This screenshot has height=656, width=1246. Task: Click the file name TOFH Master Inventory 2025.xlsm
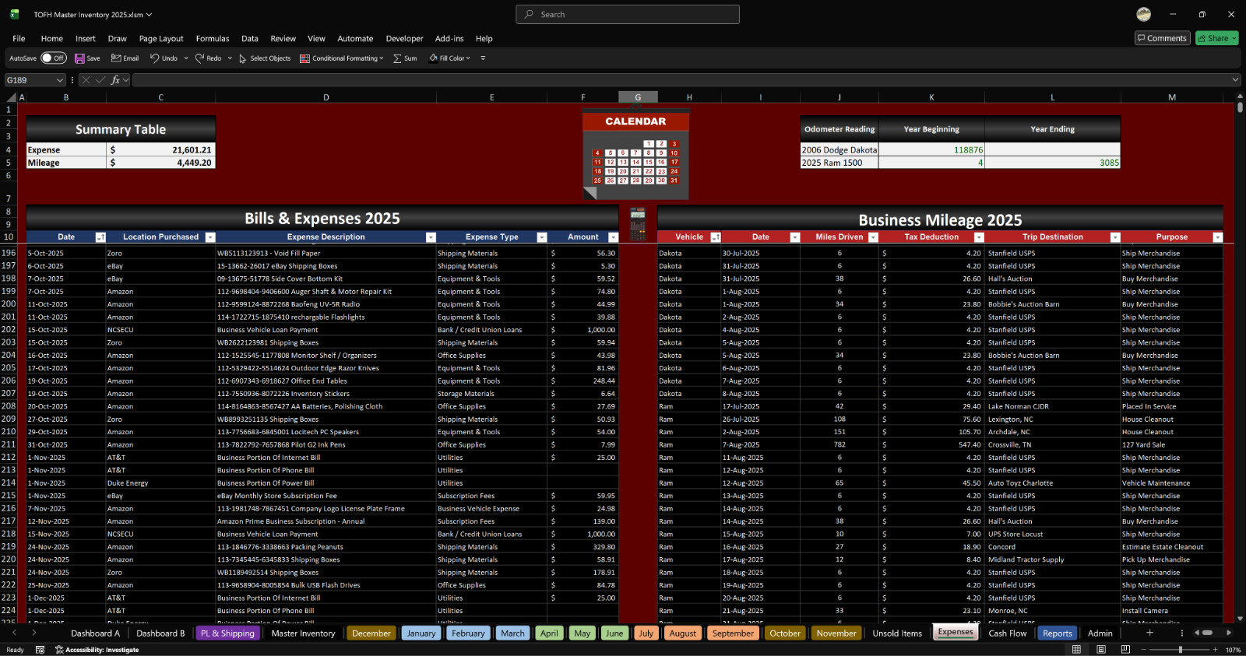tap(88, 14)
